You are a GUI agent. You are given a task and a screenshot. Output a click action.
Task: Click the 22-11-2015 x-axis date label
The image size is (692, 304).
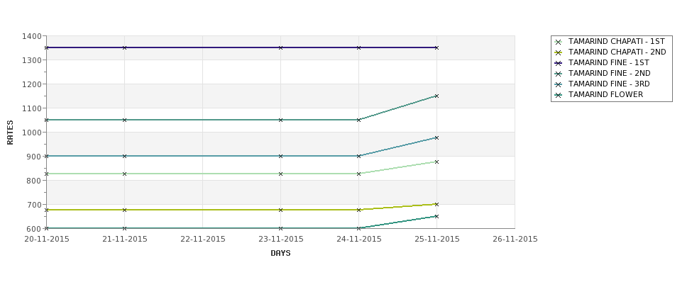[202, 240]
